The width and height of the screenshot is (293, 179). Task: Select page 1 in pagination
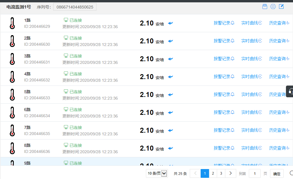pyautogui.click(x=205, y=173)
